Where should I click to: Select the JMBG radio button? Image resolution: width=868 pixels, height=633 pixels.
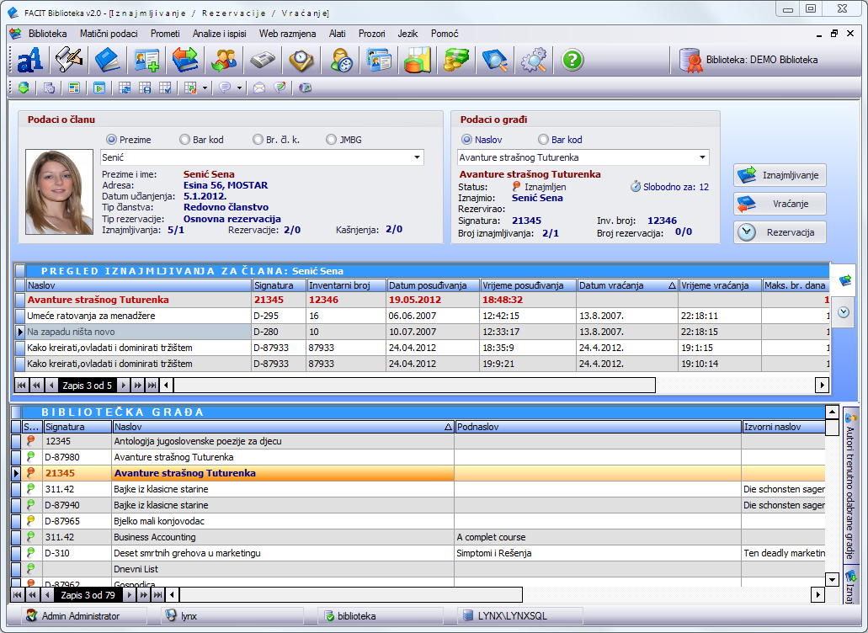331,140
